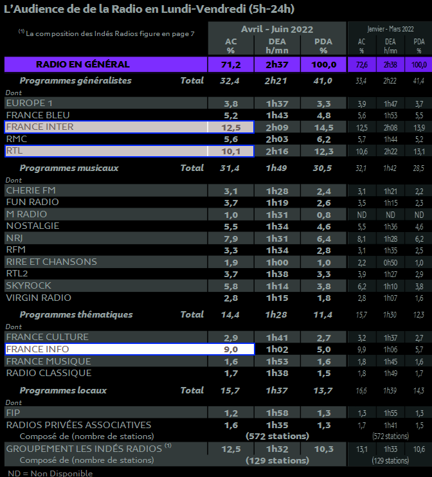Click the FRANCE INTER station row label
Image resolution: width=432 pixels, height=477 pixels.
point(40,127)
